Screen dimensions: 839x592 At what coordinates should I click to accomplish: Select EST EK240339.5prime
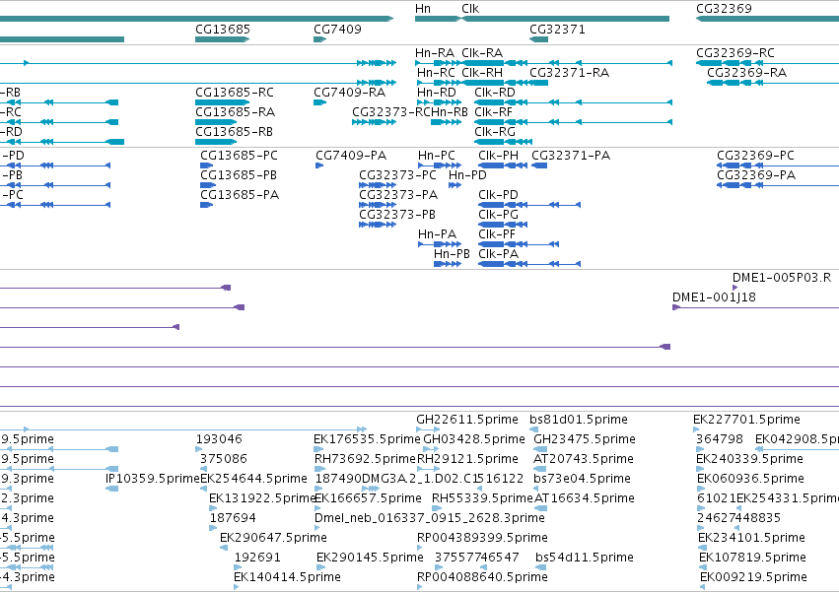[749, 459]
